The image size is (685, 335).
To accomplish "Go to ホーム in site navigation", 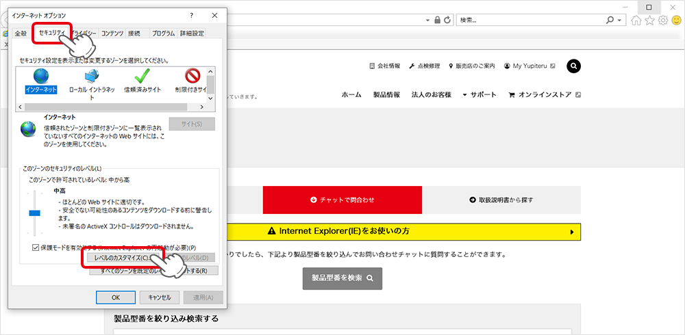I will click(351, 94).
